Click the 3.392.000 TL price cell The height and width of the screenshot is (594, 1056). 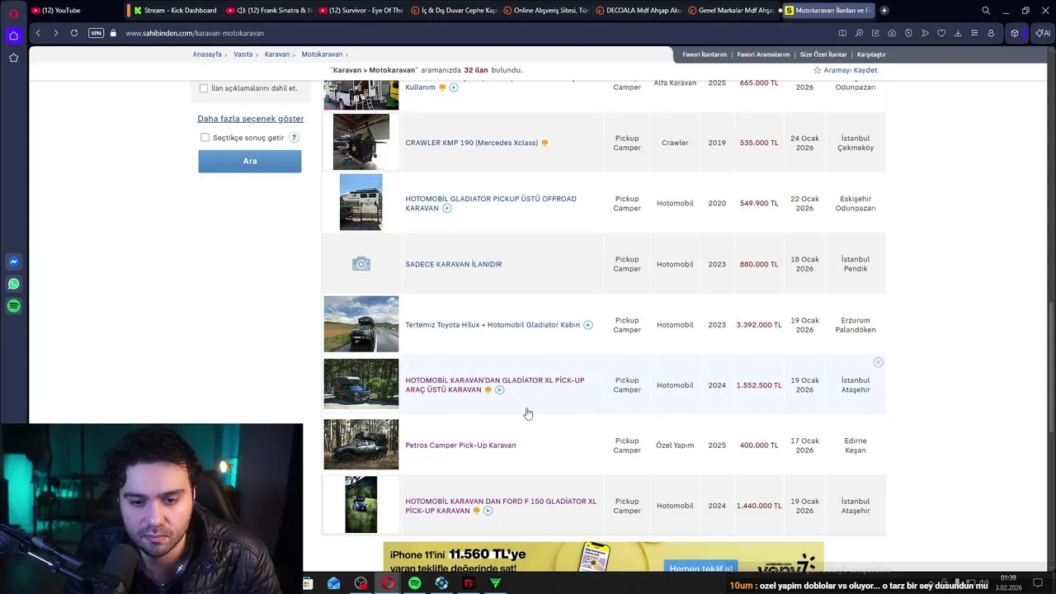(x=758, y=325)
